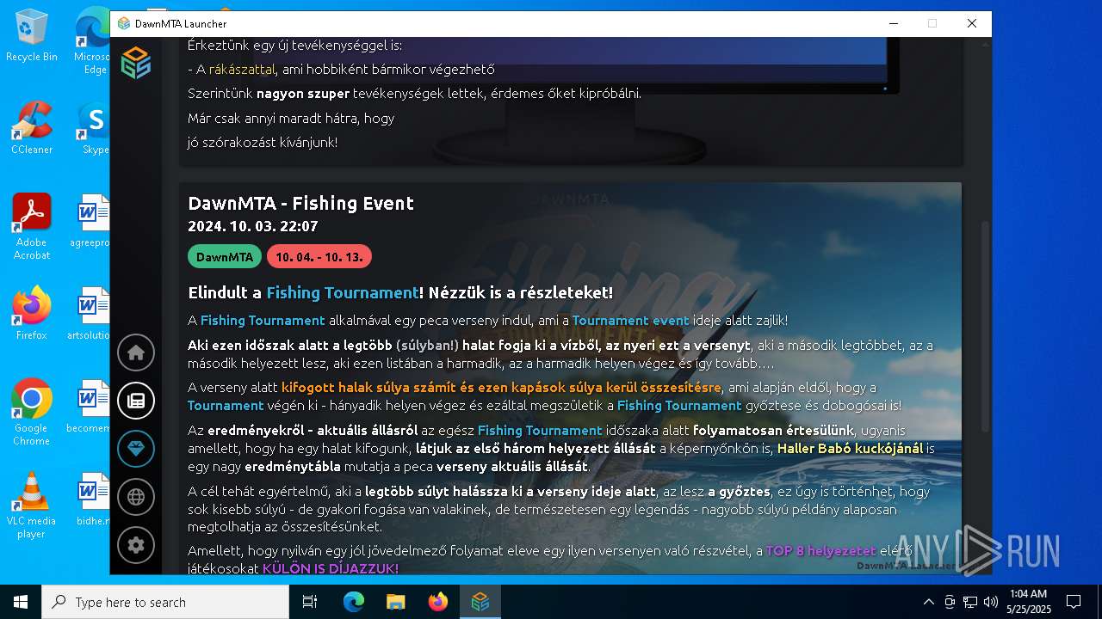Launch Microsoft Edge from taskbar
Image resolution: width=1102 pixels, height=619 pixels.
point(354,602)
